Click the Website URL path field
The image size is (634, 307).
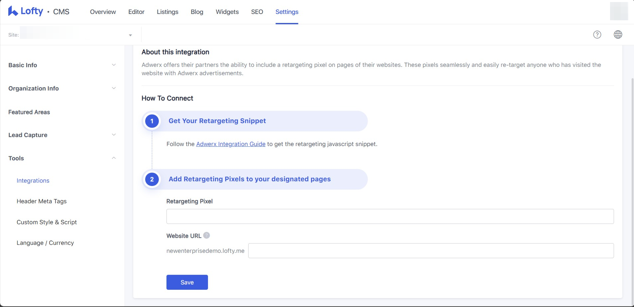click(431, 251)
